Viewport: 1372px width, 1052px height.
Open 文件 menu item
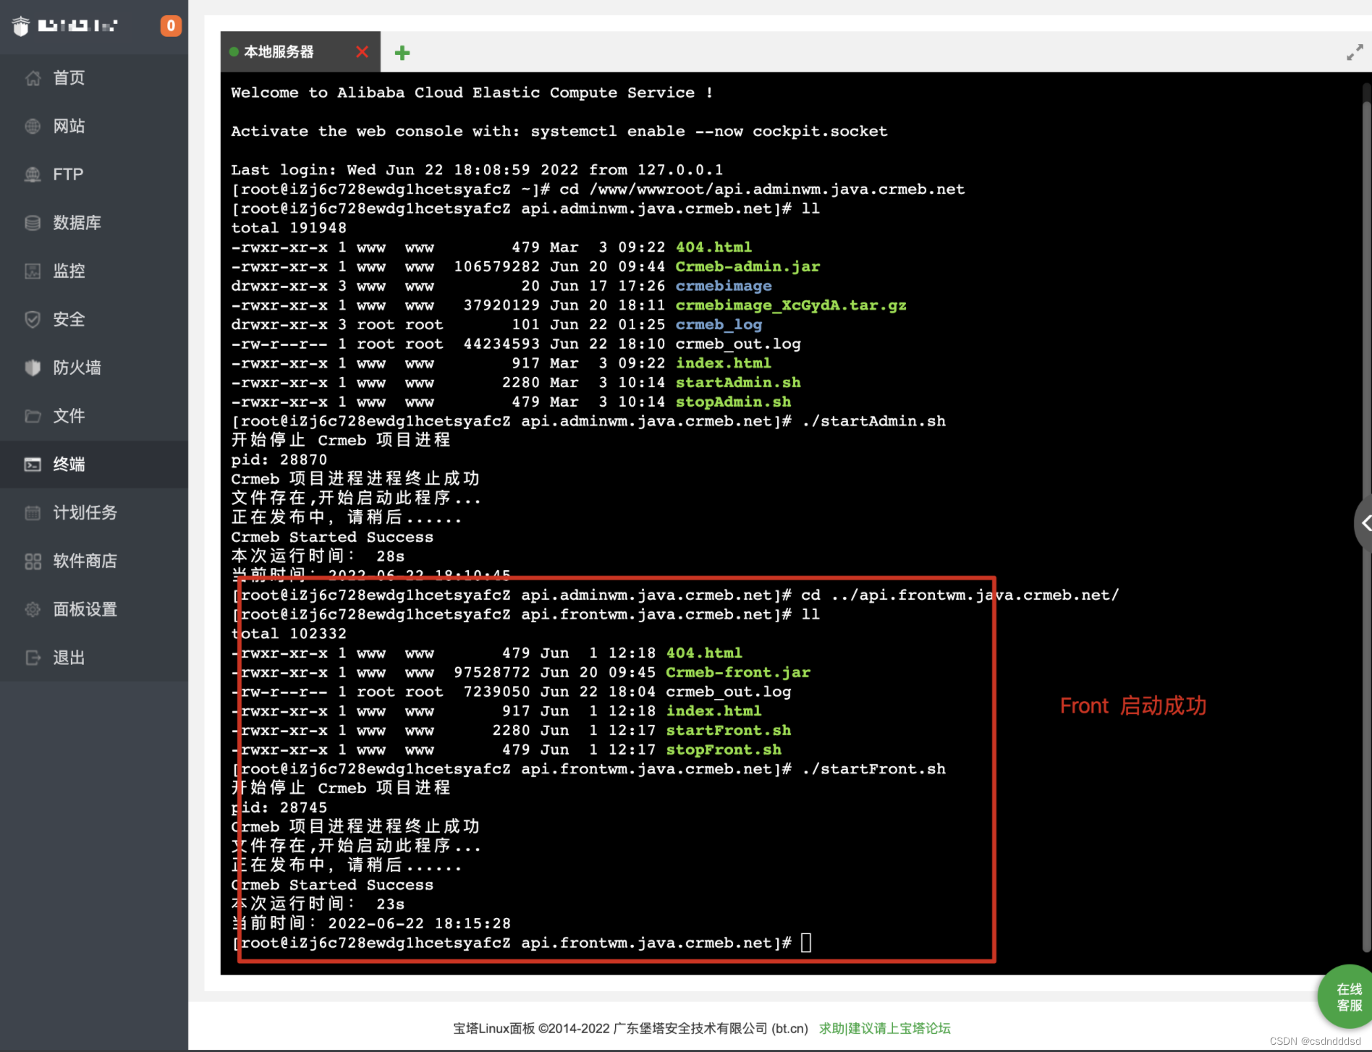94,416
